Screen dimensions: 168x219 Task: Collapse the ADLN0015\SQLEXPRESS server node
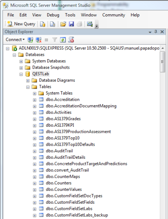pos(8,49)
